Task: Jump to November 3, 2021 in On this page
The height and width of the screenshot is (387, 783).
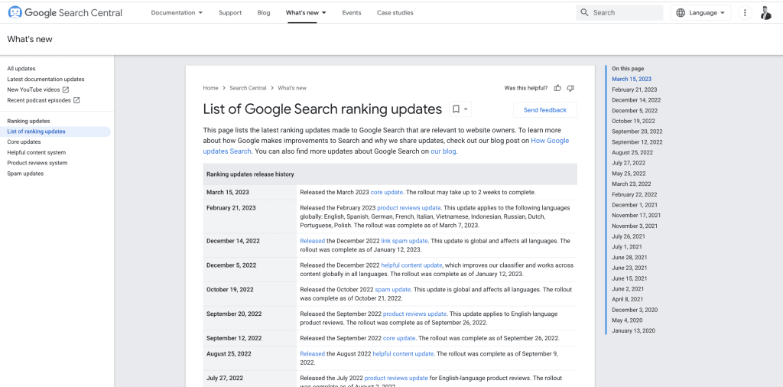Action: click(x=635, y=226)
